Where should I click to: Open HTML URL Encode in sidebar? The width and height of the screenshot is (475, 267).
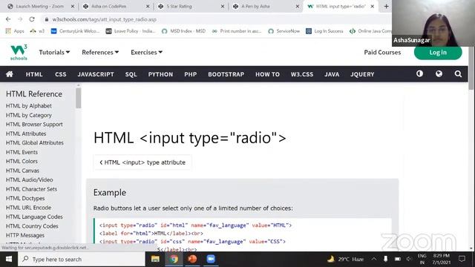28,208
